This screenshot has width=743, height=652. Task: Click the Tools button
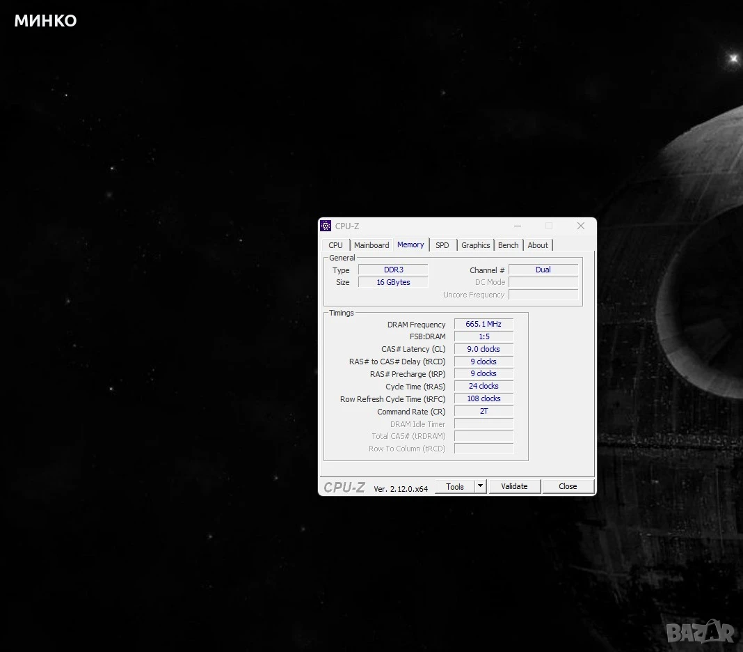coord(455,486)
